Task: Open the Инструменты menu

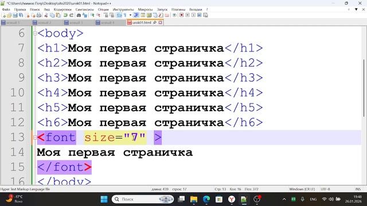Action: pos(123,10)
